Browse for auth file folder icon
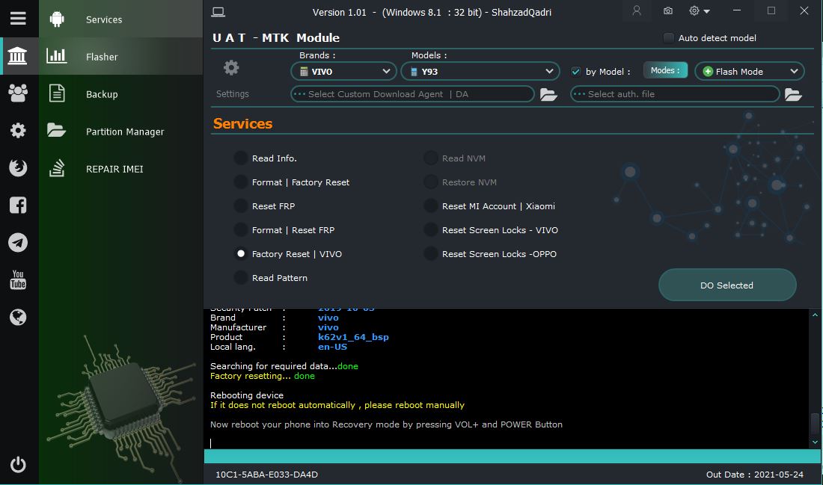 (x=792, y=94)
